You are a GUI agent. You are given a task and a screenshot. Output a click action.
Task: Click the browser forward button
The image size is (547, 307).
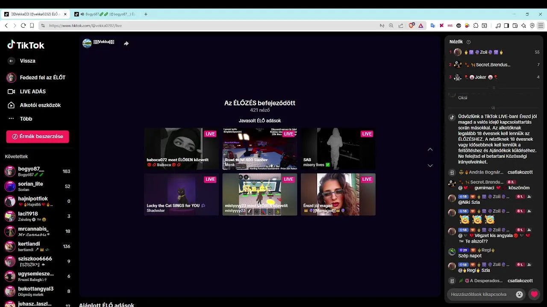coord(15,26)
